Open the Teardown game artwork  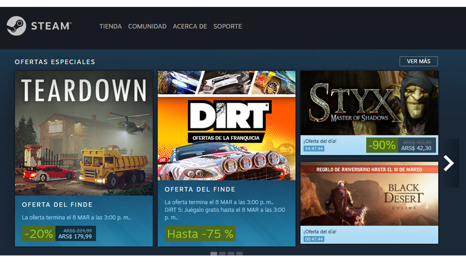pos(84,133)
